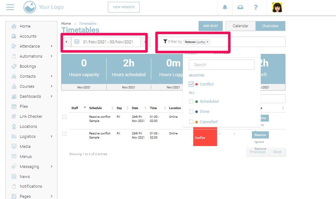Image resolution: width=336 pixels, height=199 pixels.
Task: Expand the Attendance submenu arrow
Action: [51, 46]
